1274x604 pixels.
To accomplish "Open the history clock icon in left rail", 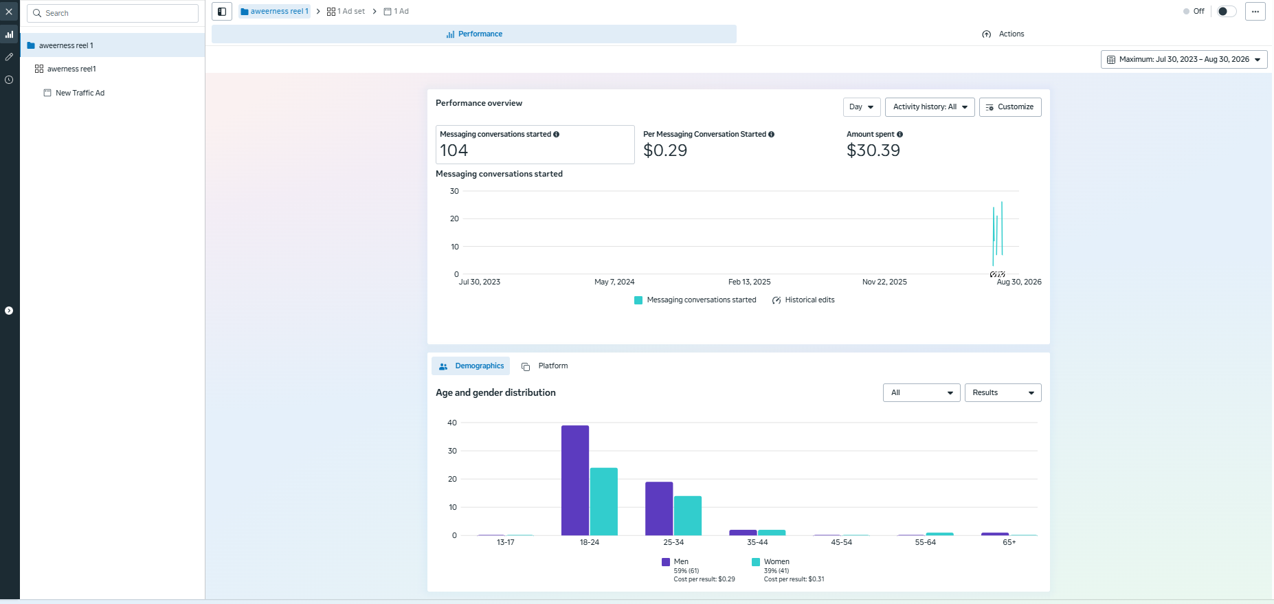I will (9, 80).
